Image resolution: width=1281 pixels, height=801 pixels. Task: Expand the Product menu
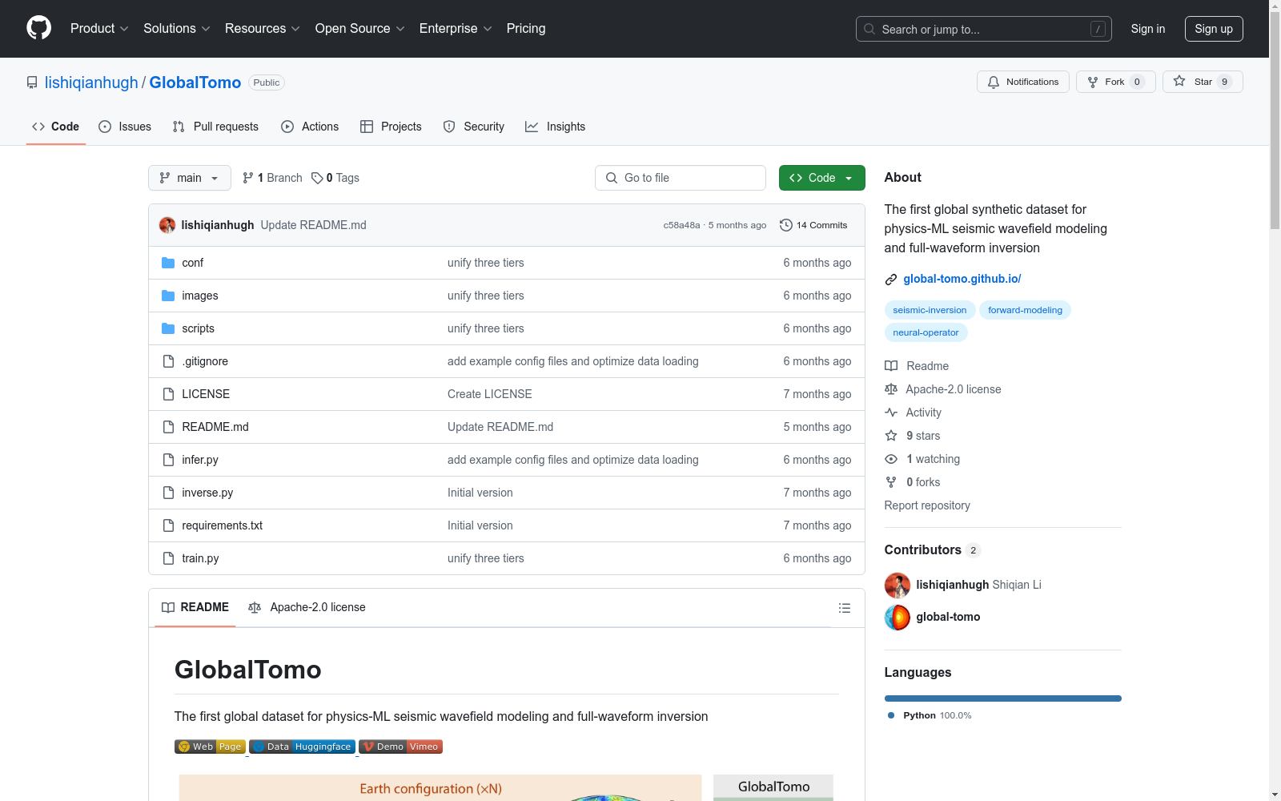tap(99, 28)
